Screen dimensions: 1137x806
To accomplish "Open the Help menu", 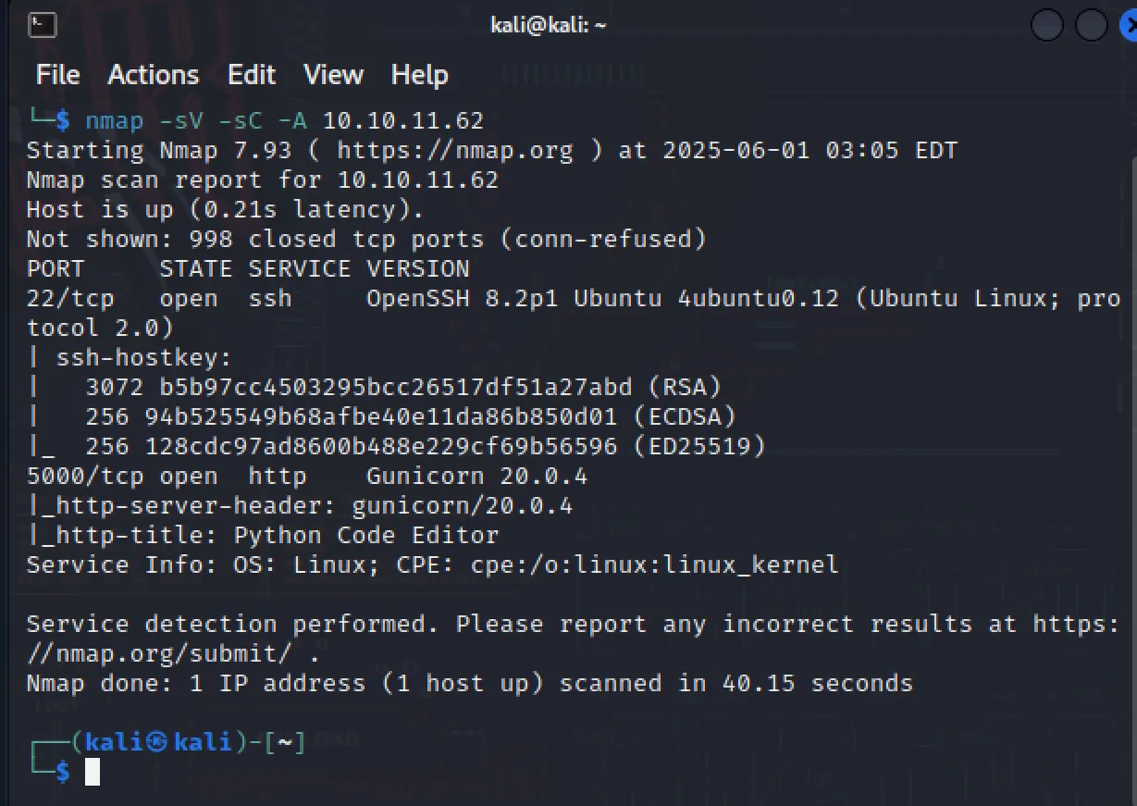I will (419, 75).
